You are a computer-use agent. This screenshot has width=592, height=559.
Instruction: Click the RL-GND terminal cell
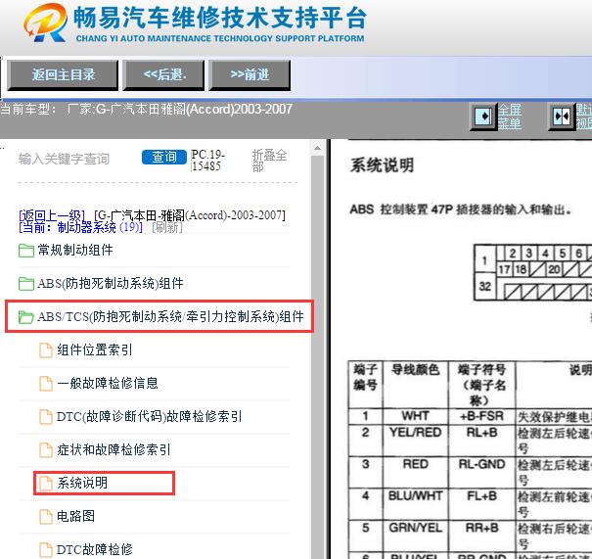point(481,472)
